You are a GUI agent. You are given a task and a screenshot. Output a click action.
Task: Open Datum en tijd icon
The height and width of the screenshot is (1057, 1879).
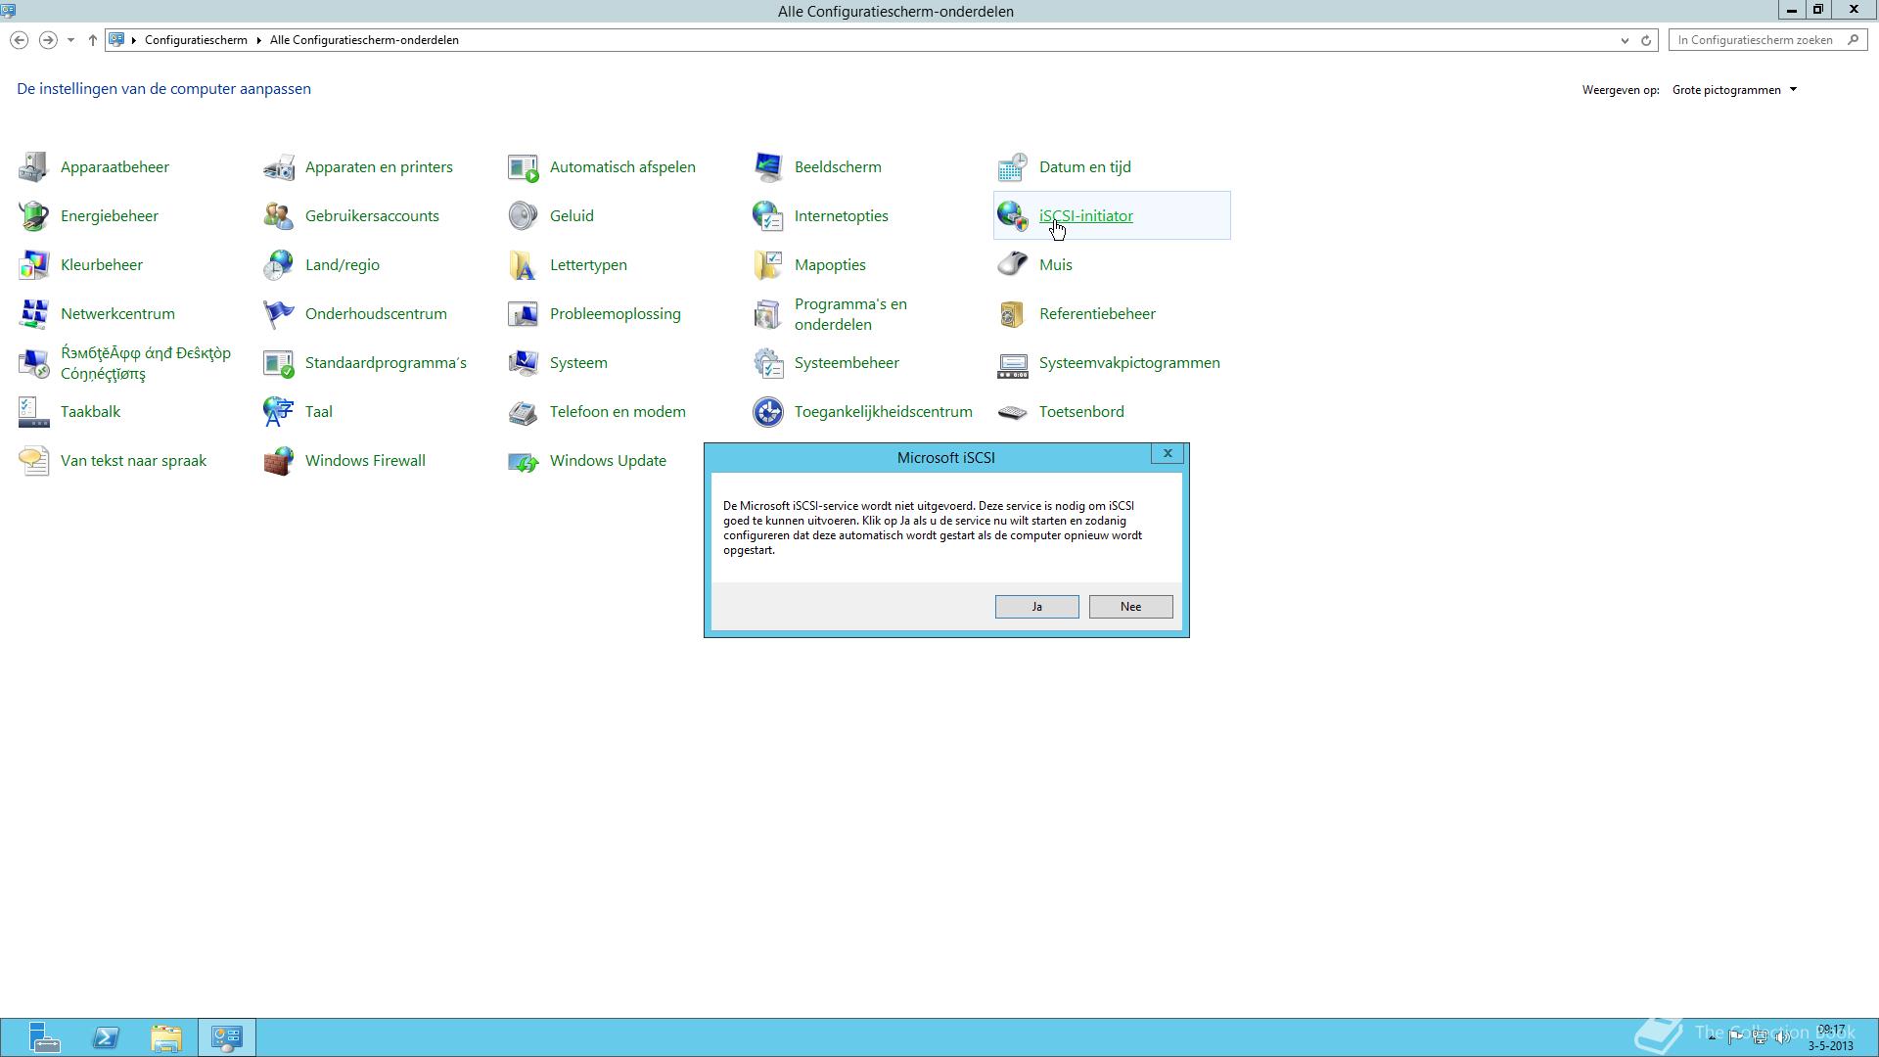tap(1012, 167)
